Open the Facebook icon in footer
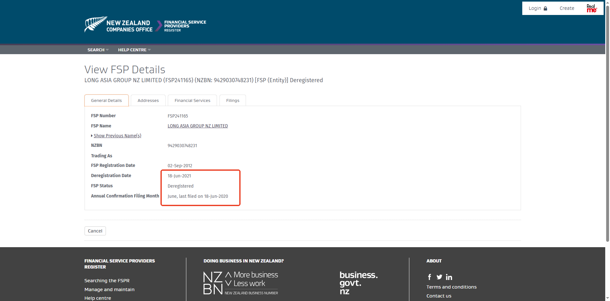Viewport: 610px width, 301px height. click(x=429, y=277)
